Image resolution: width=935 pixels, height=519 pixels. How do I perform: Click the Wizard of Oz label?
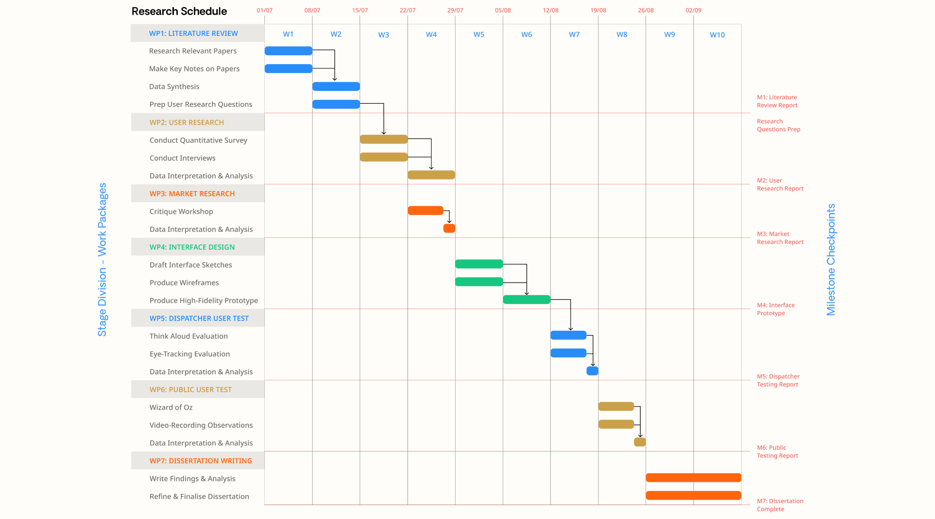coord(171,407)
